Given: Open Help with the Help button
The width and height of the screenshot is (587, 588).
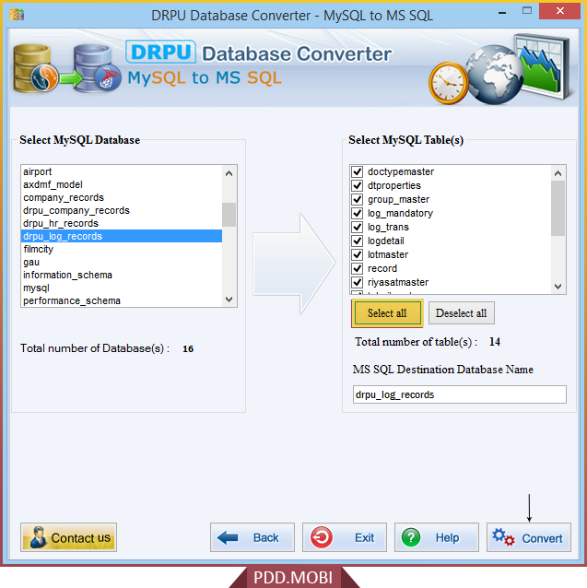Looking at the screenshot, I should click(437, 537).
